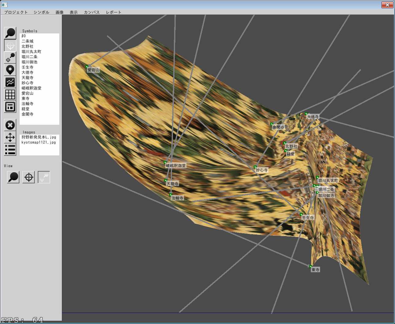
Task: Select kyotomap1121.jpg in the Images list
Action: 39,142
